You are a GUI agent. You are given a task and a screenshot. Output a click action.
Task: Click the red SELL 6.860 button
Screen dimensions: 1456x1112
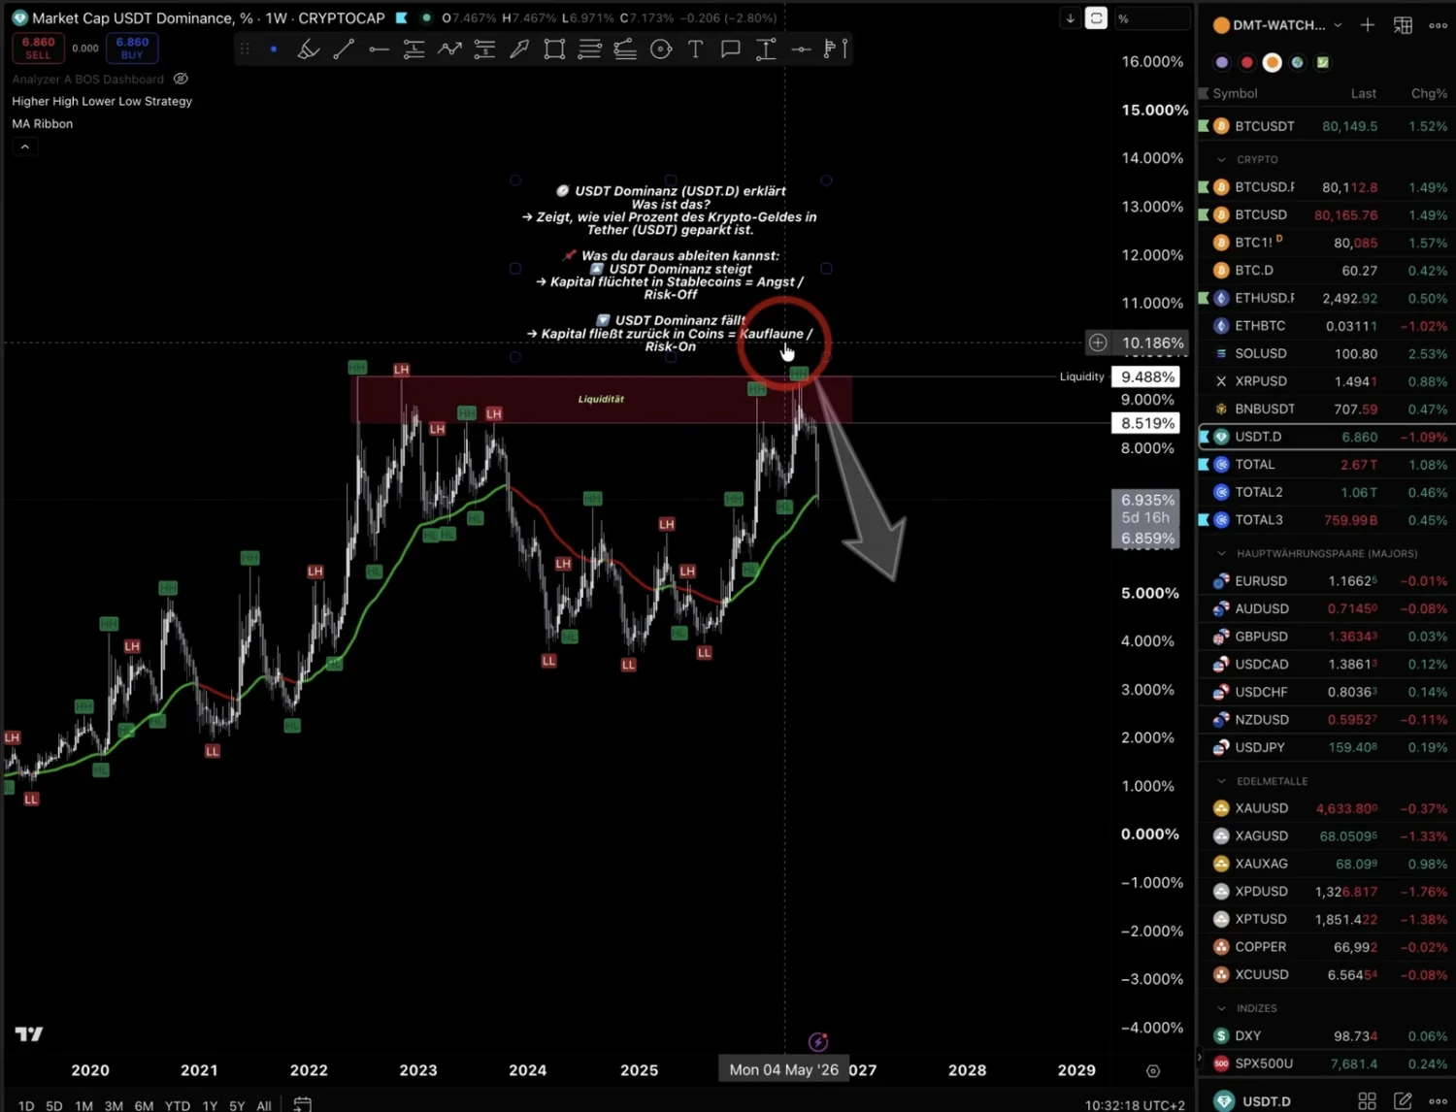[38, 48]
